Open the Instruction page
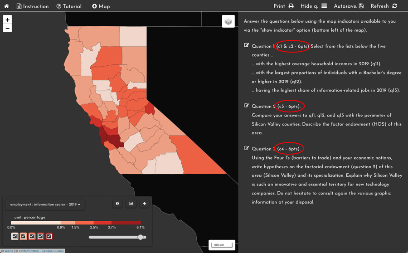The image size is (408, 253). point(33,6)
